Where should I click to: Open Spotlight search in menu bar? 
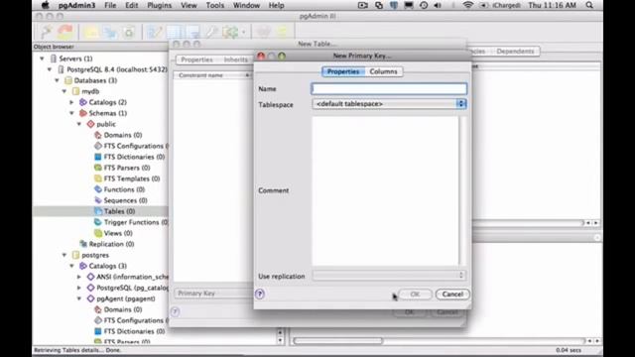(x=589, y=5)
